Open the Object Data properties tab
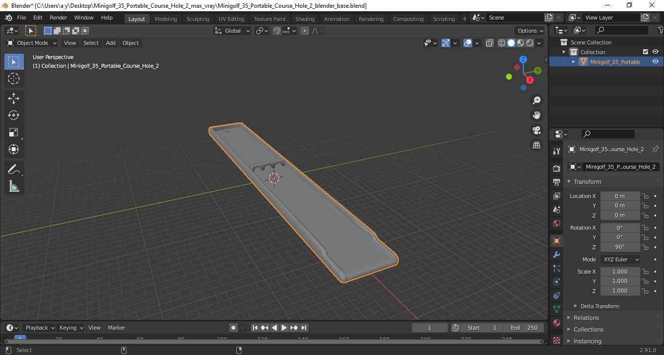This screenshot has height=355, width=664. point(556,309)
